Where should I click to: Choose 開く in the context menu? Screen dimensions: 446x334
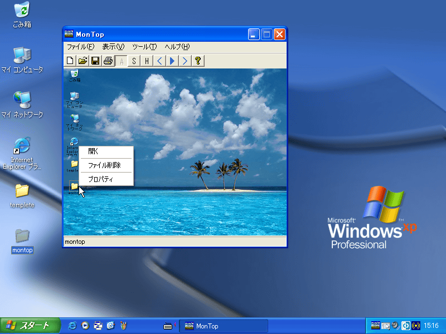tap(106, 151)
